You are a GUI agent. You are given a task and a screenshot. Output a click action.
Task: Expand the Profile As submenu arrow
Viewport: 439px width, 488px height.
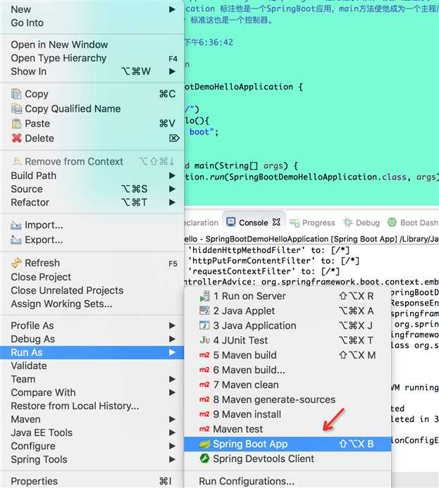pyautogui.click(x=172, y=325)
